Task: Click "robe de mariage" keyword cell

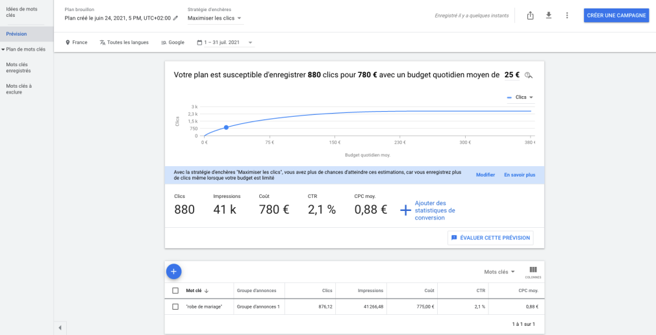Action: (204, 306)
